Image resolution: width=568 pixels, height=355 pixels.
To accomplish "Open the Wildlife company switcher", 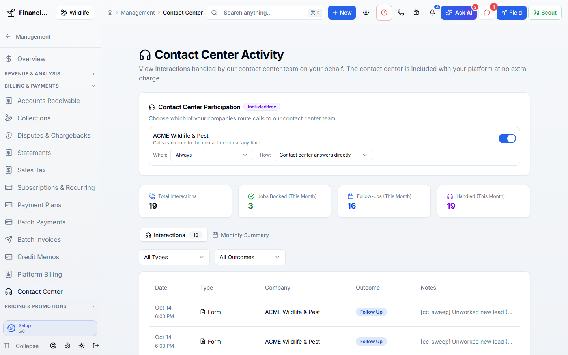I will [x=75, y=13].
